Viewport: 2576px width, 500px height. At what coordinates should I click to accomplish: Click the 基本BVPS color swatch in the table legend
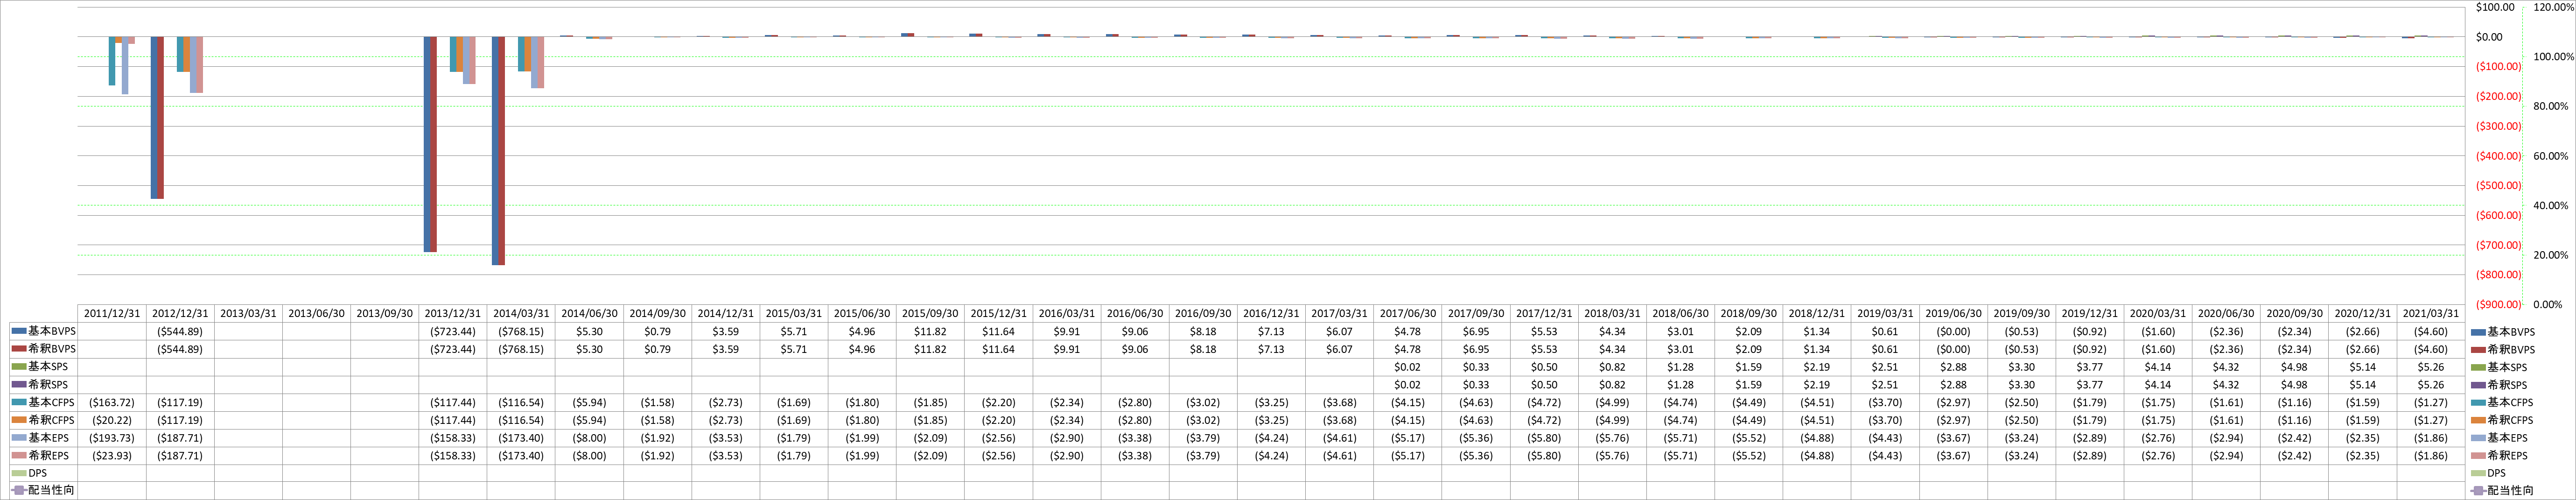click(x=18, y=332)
